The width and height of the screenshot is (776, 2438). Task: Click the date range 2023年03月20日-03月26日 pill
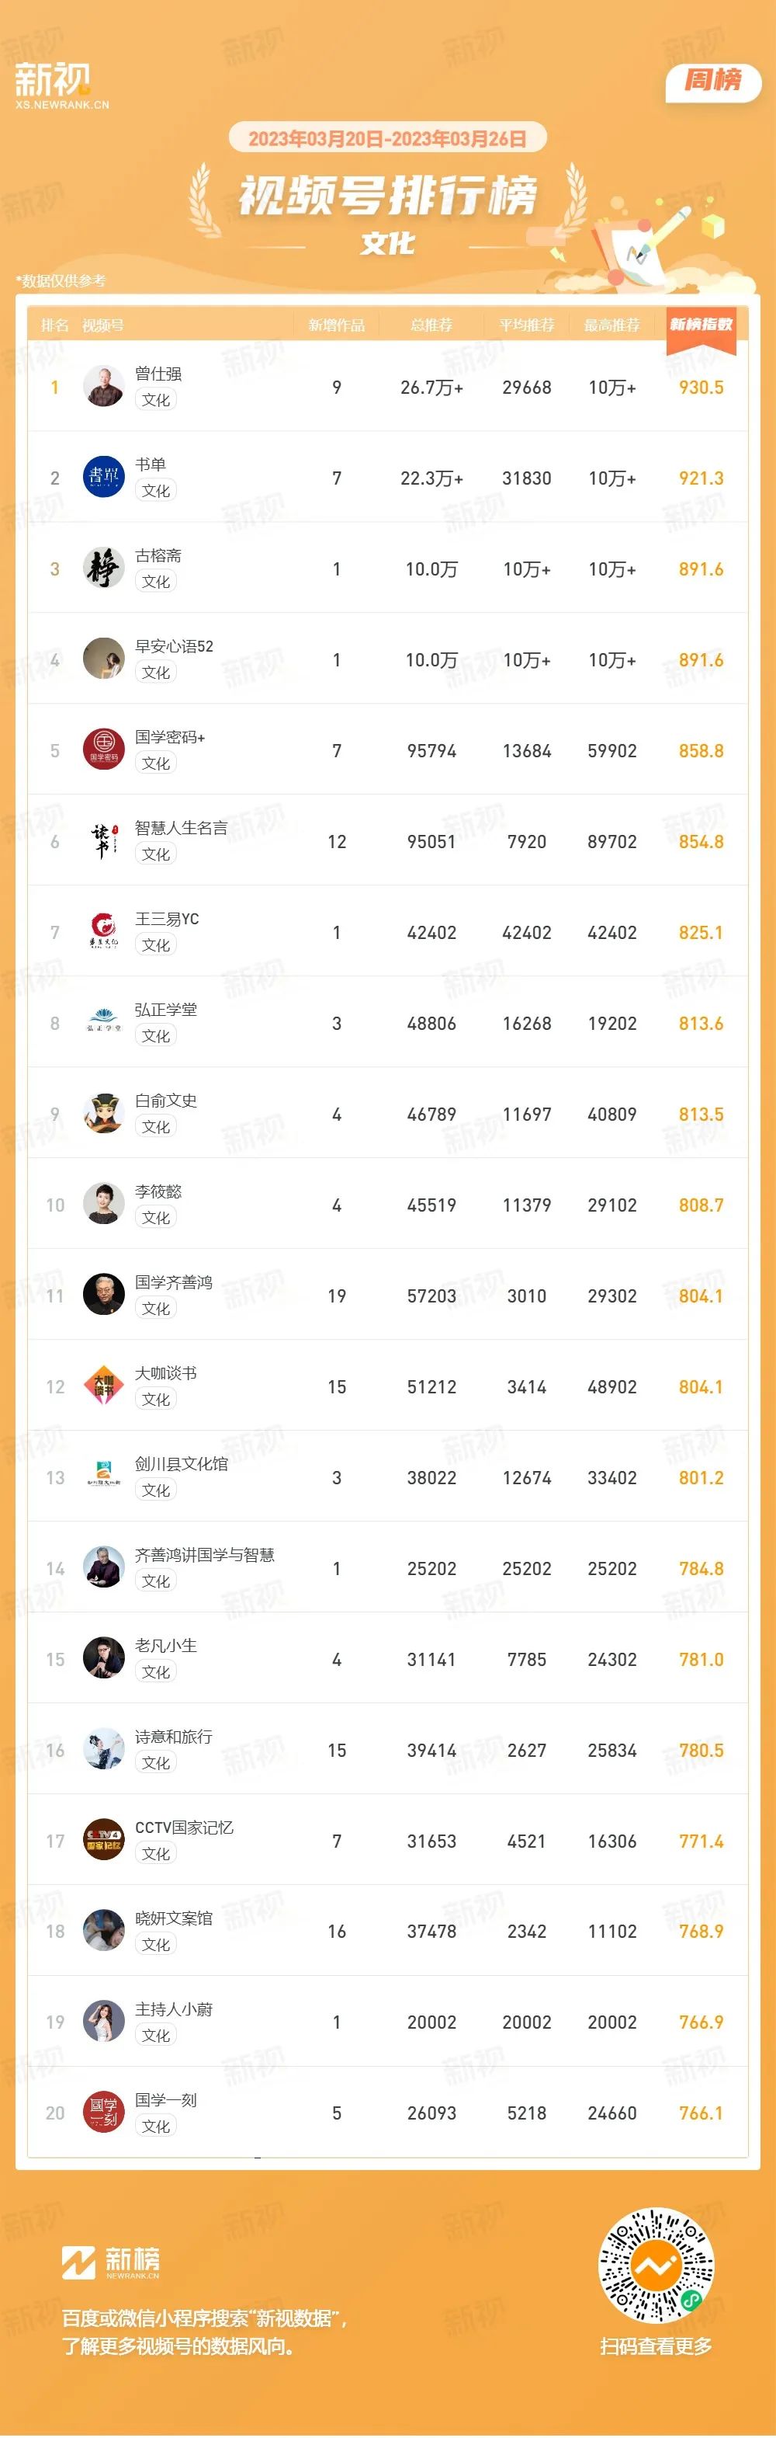pos(387,138)
